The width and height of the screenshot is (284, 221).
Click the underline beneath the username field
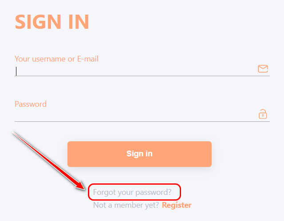pyautogui.click(x=142, y=76)
